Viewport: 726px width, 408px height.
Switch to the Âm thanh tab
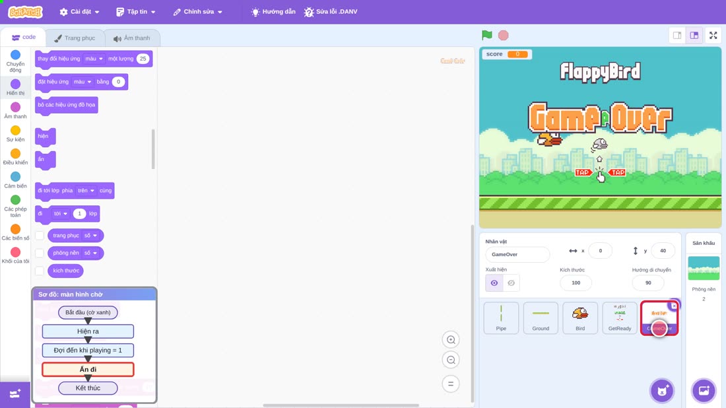(132, 38)
